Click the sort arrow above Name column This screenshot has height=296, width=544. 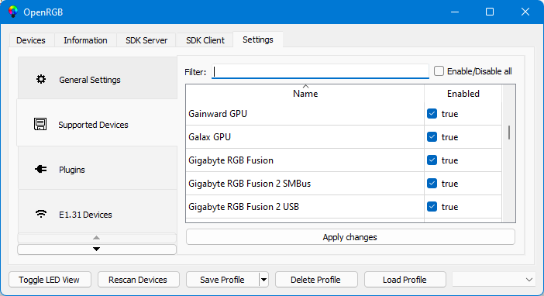pos(305,86)
